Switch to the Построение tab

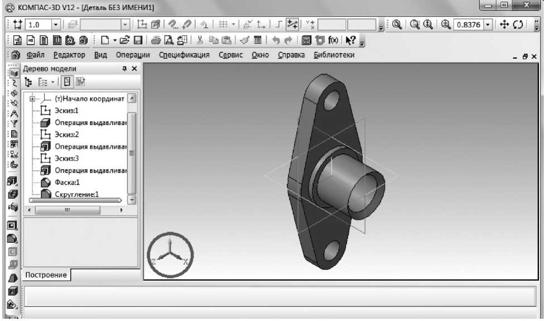(x=46, y=275)
